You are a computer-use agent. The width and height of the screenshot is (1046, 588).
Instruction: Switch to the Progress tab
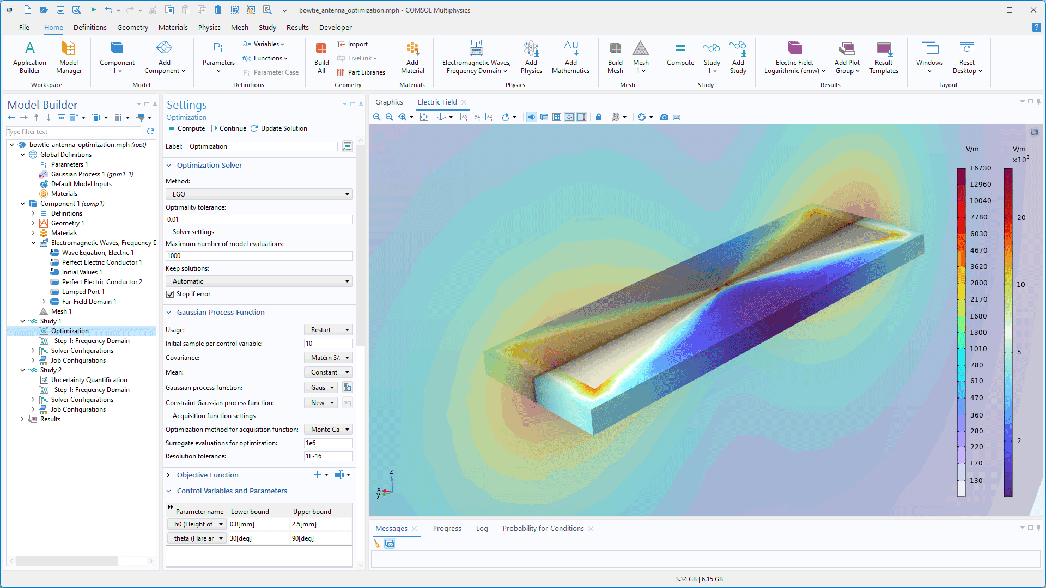[x=447, y=529]
